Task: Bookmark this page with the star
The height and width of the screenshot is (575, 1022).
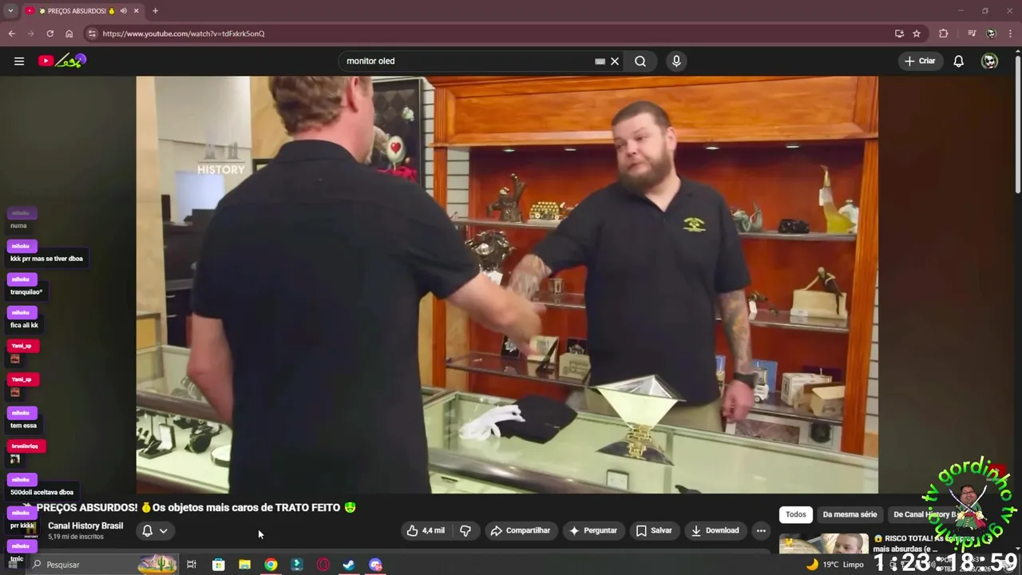Action: pyautogui.click(x=917, y=34)
